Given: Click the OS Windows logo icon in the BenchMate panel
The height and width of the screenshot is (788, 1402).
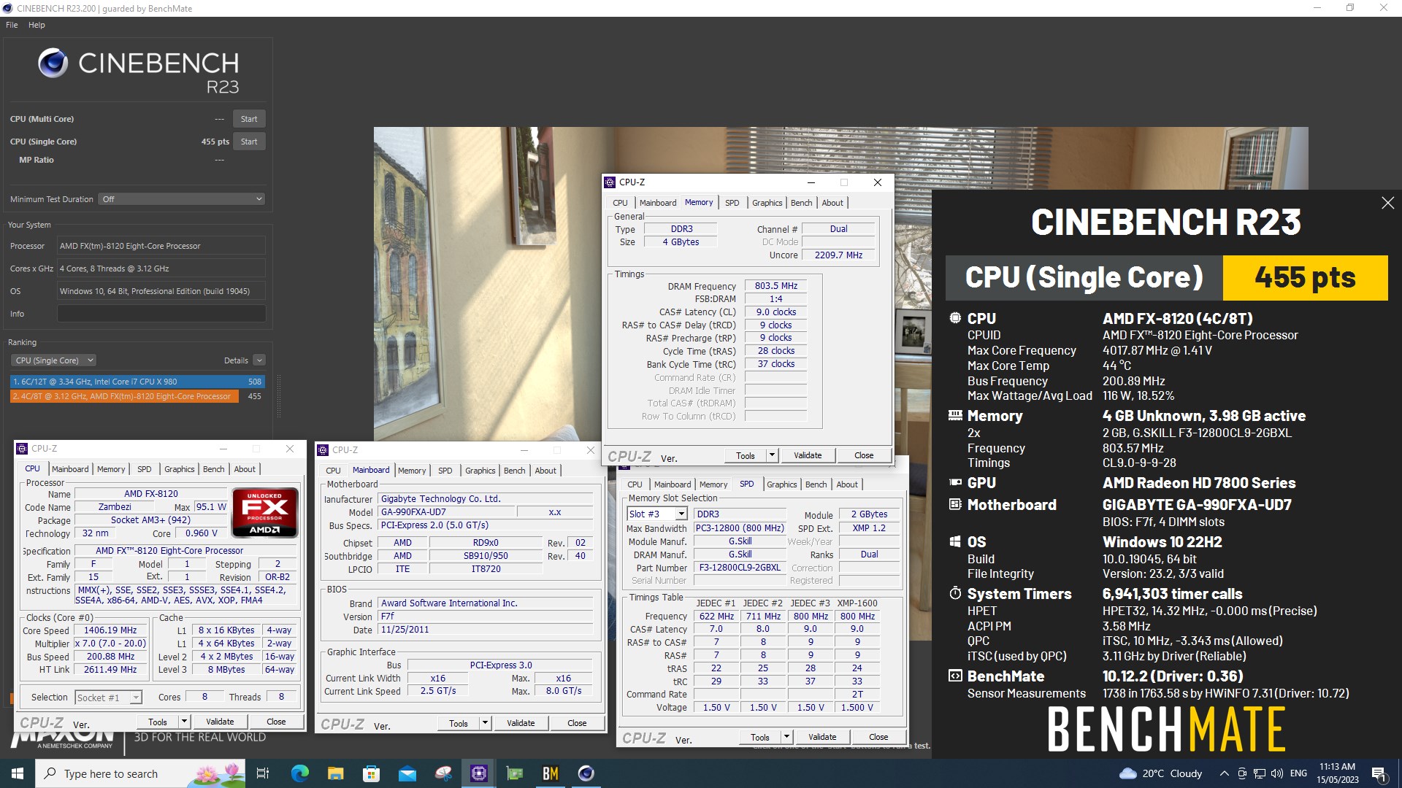Looking at the screenshot, I should point(955,541).
